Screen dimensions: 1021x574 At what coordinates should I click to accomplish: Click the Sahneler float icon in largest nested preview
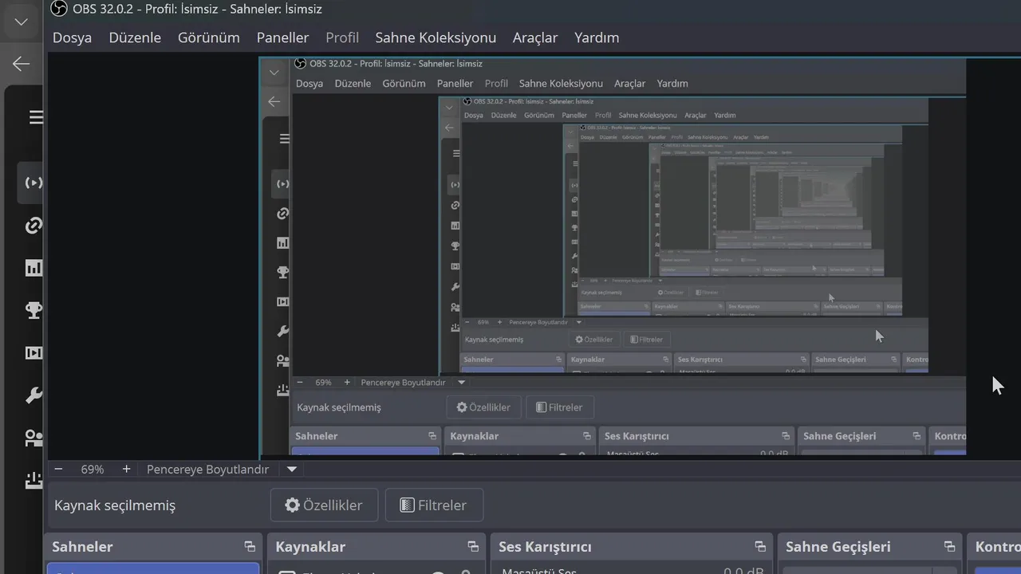pos(432,436)
